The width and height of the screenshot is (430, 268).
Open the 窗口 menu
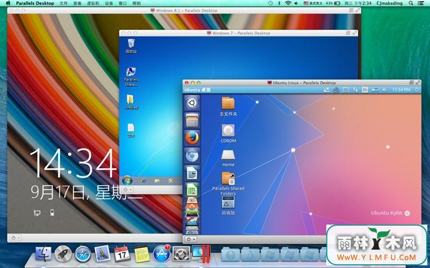(x=123, y=3)
